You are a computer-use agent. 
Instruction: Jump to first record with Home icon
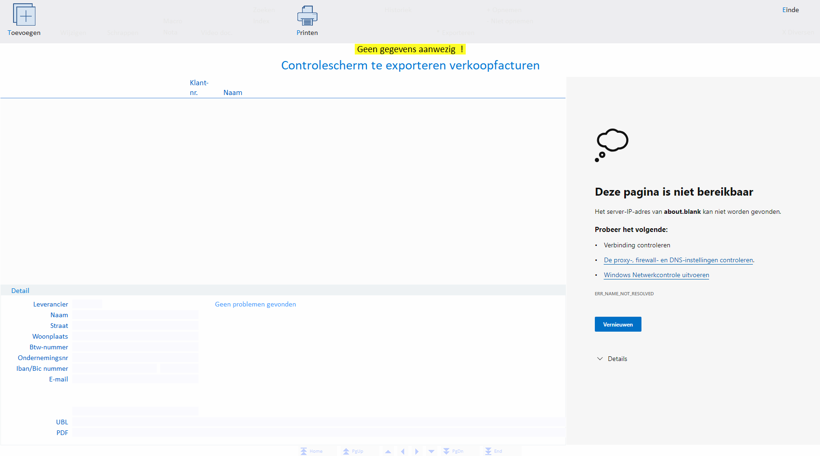(304, 451)
